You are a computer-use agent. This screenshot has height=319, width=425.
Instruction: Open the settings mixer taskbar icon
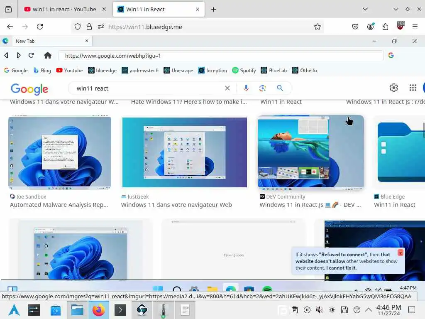click(34, 310)
